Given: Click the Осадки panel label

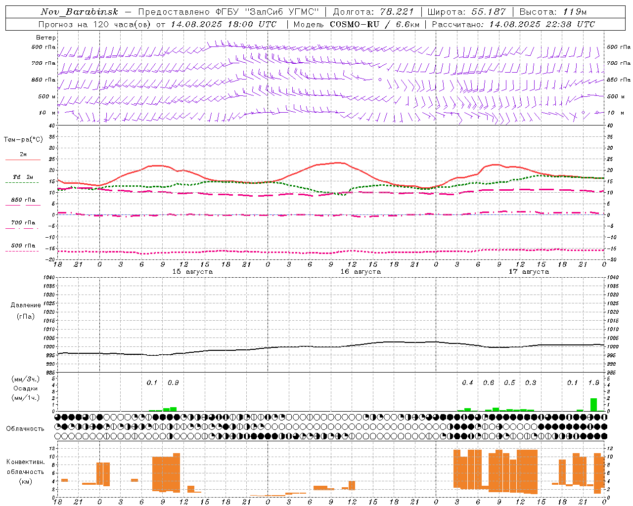Looking at the screenshot, I should coord(26,388).
